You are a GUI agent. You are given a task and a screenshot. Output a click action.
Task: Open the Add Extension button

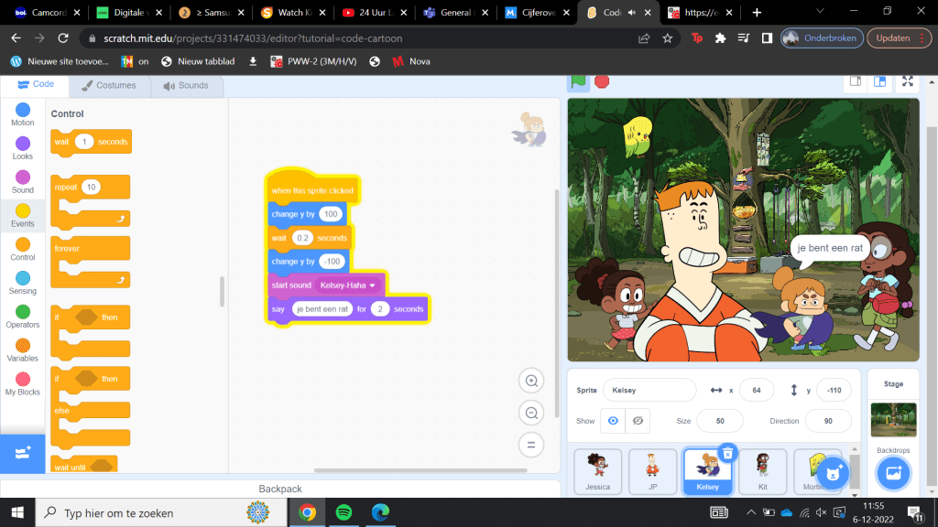(22, 453)
